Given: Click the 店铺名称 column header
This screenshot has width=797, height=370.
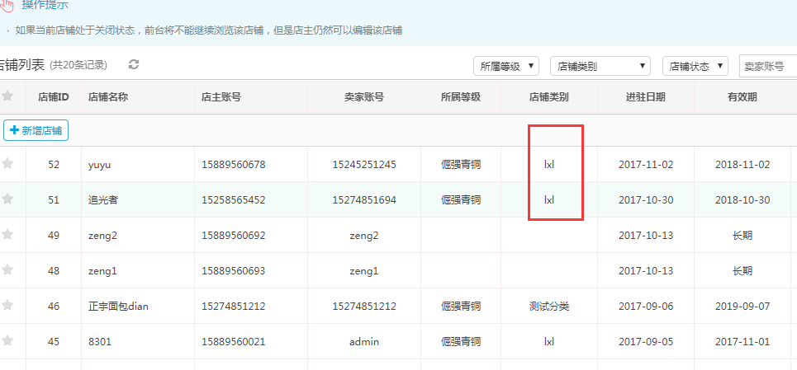Looking at the screenshot, I should tap(108, 97).
